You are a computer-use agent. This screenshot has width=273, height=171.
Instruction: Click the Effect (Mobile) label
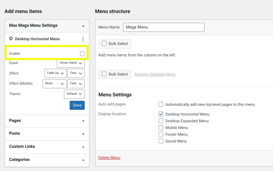[x=21, y=84]
